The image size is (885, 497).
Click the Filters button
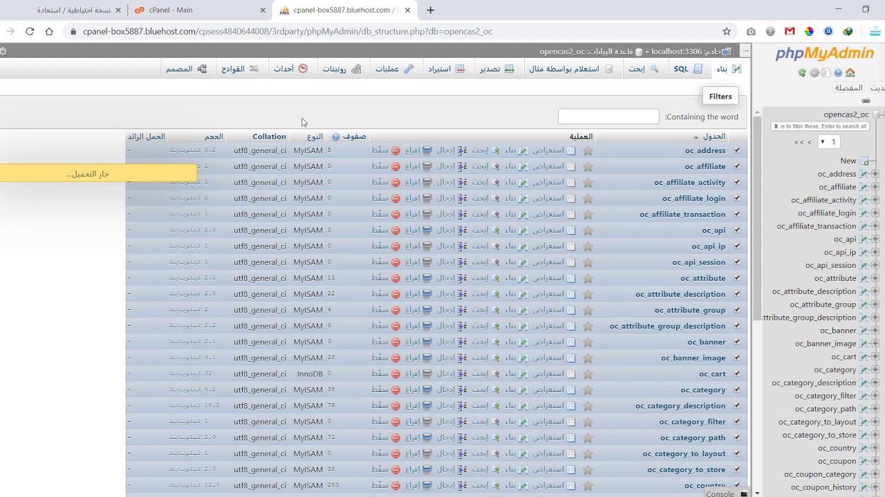720,97
